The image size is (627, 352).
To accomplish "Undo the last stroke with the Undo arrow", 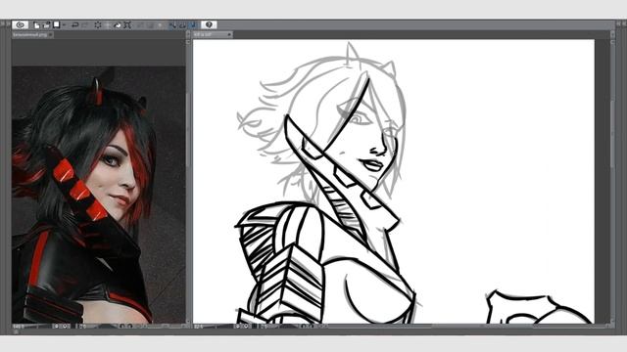I will 74,24.
